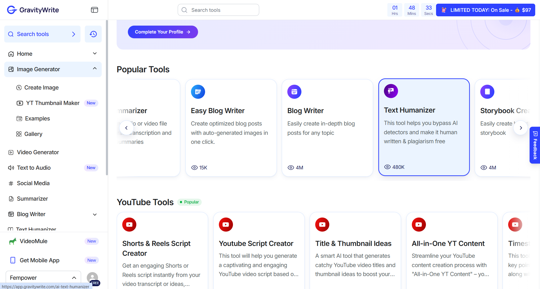This screenshot has height=289, width=540.
Task: Open the Easy Blog Writer title
Action: tap(217, 111)
